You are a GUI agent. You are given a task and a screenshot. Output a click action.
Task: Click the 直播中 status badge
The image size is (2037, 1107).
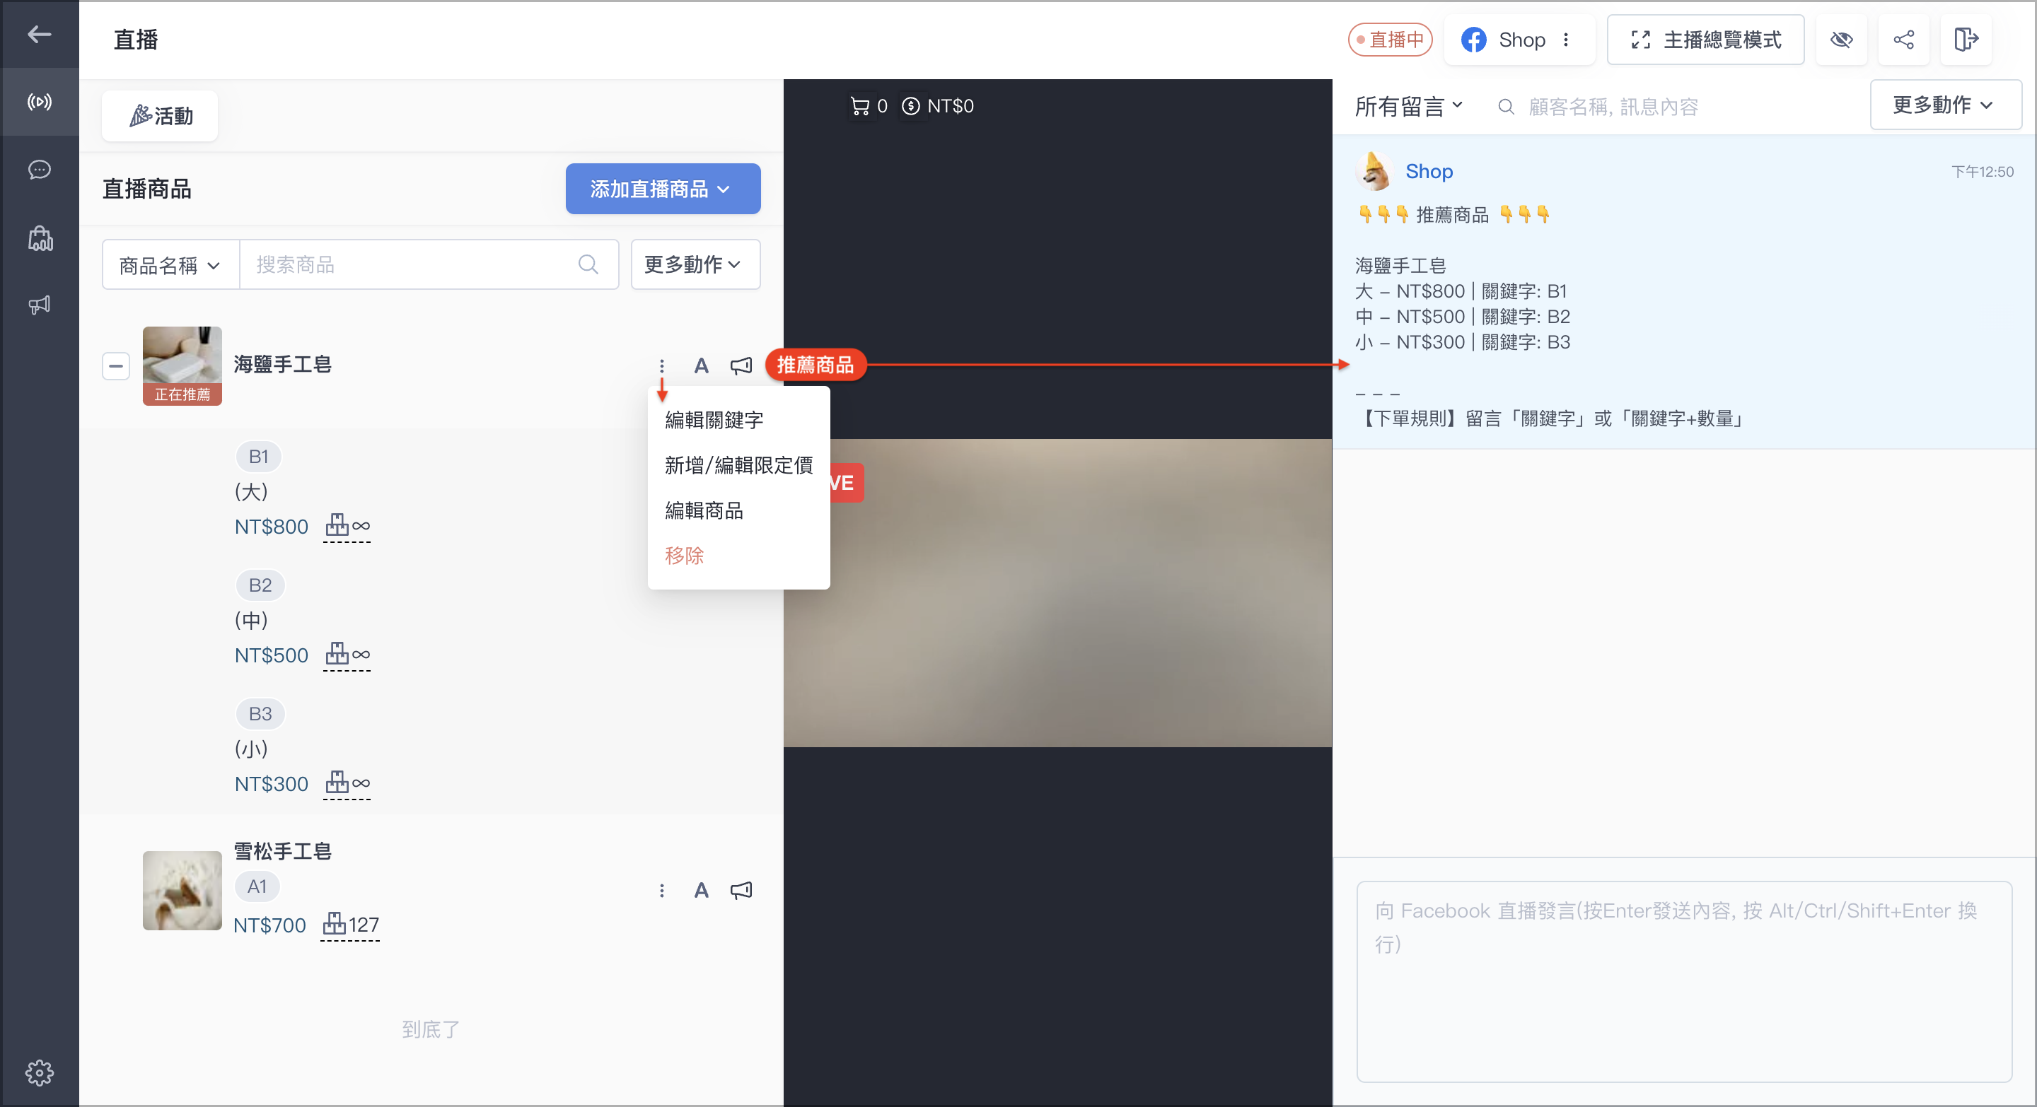(1390, 40)
